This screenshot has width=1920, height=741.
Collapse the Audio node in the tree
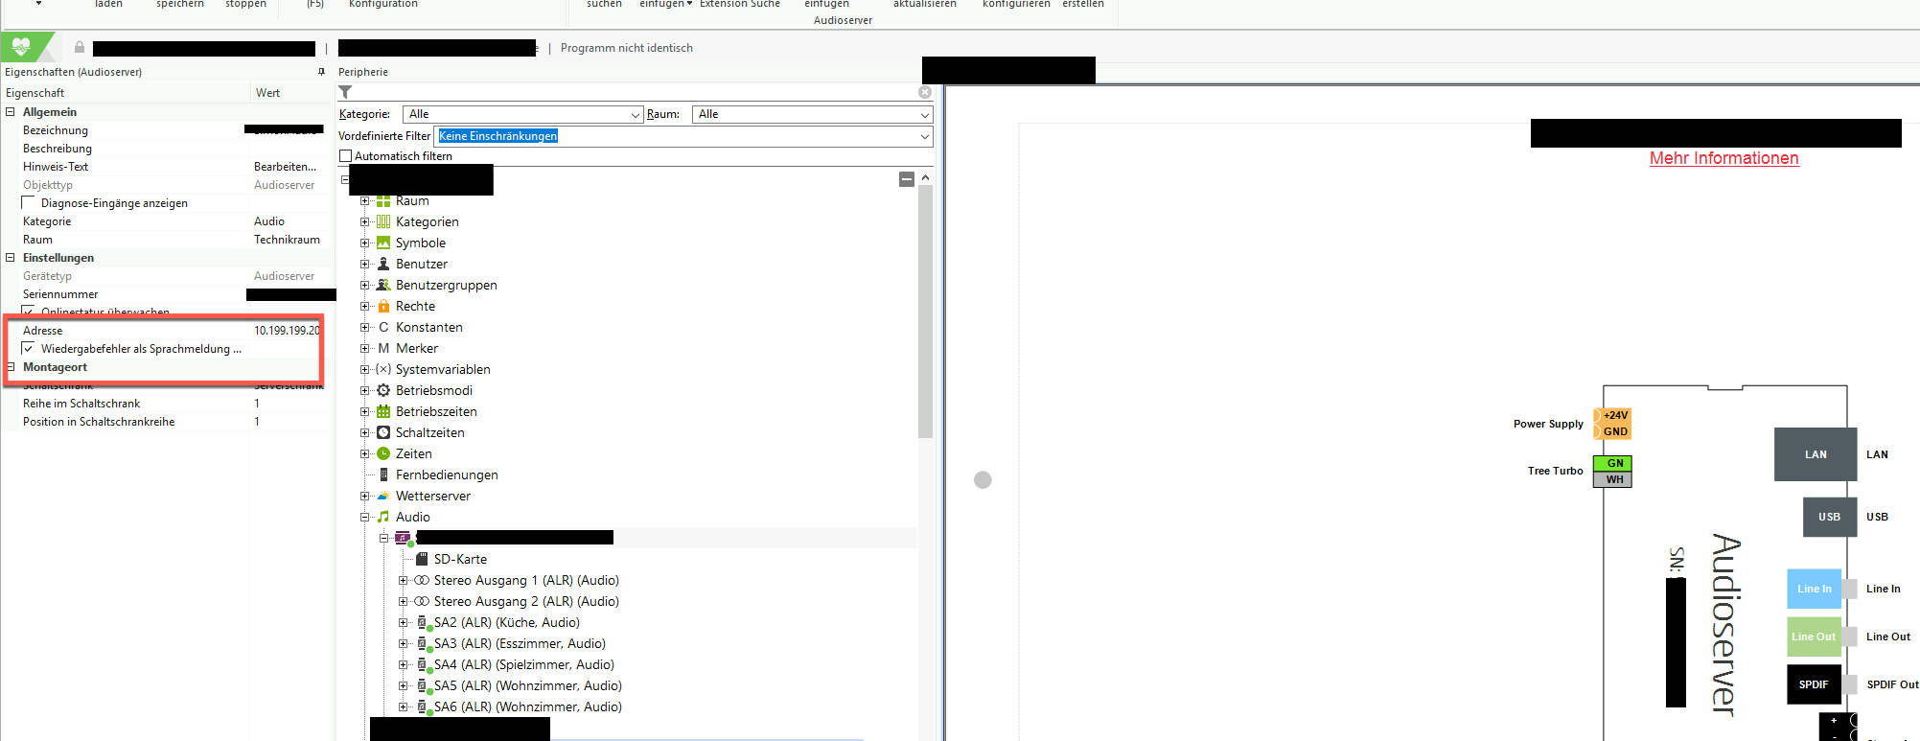(x=364, y=518)
